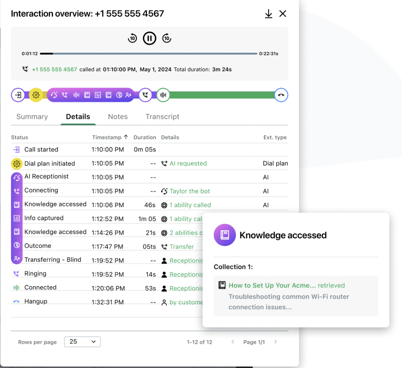Open the 2 abilities link

click(186, 233)
